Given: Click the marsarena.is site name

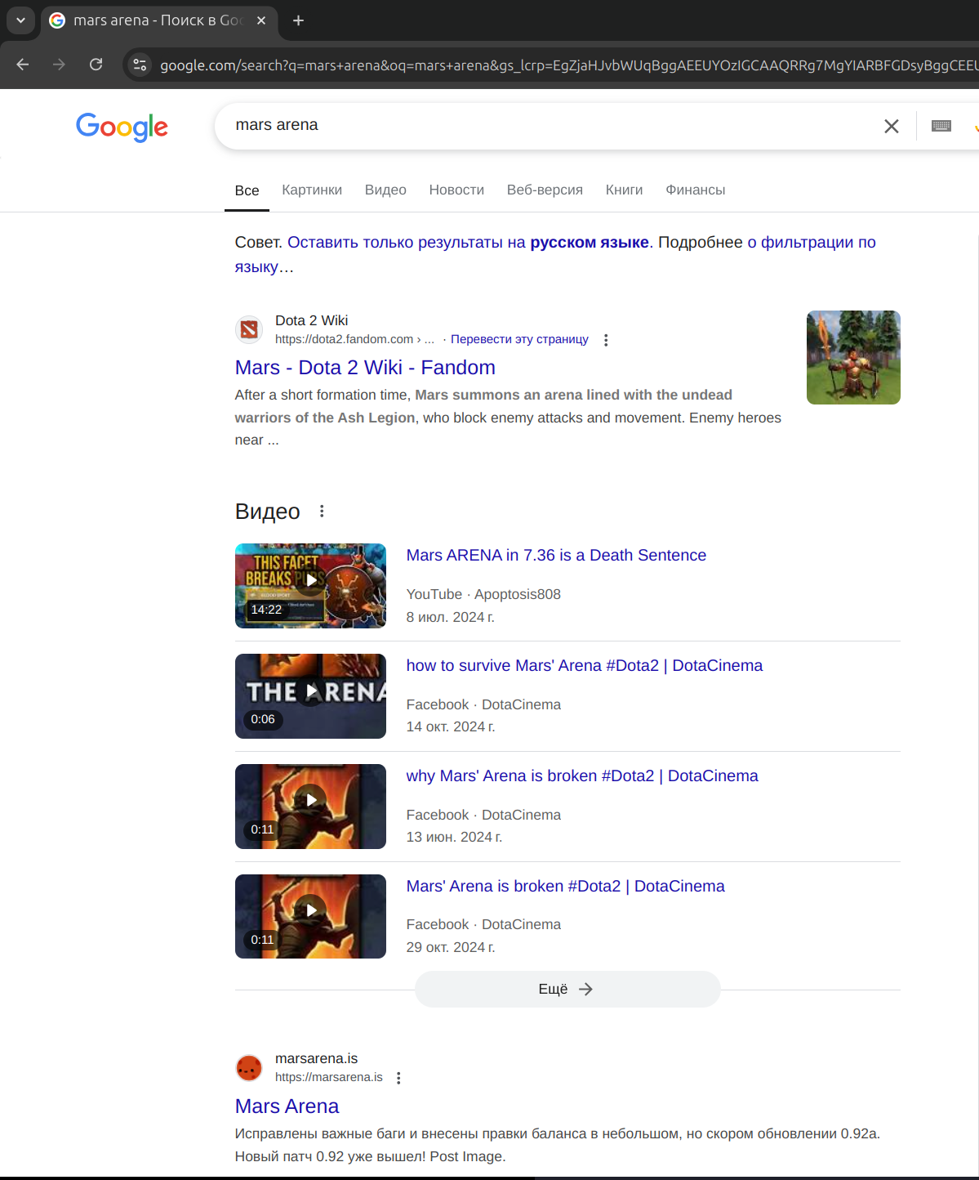Looking at the screenshot, I should pos(316,1058).
